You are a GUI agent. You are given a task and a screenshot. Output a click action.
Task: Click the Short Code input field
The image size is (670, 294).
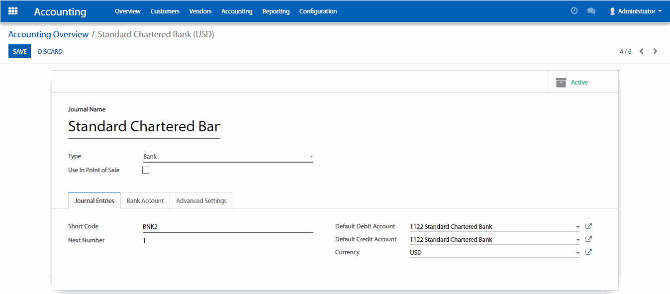click(227, 226)
